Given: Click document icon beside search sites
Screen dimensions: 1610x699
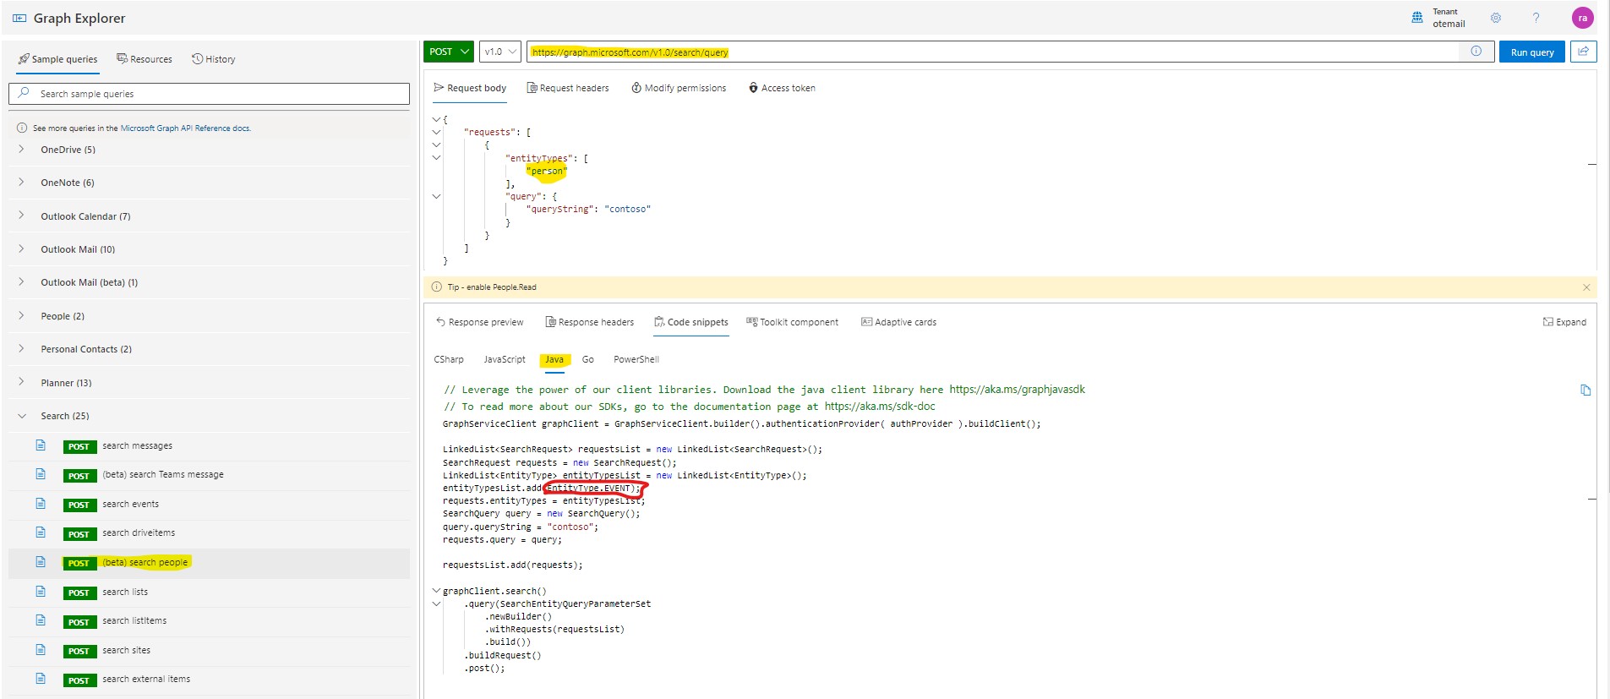Looking at the screenshot, I should click(x=41, y=650).
